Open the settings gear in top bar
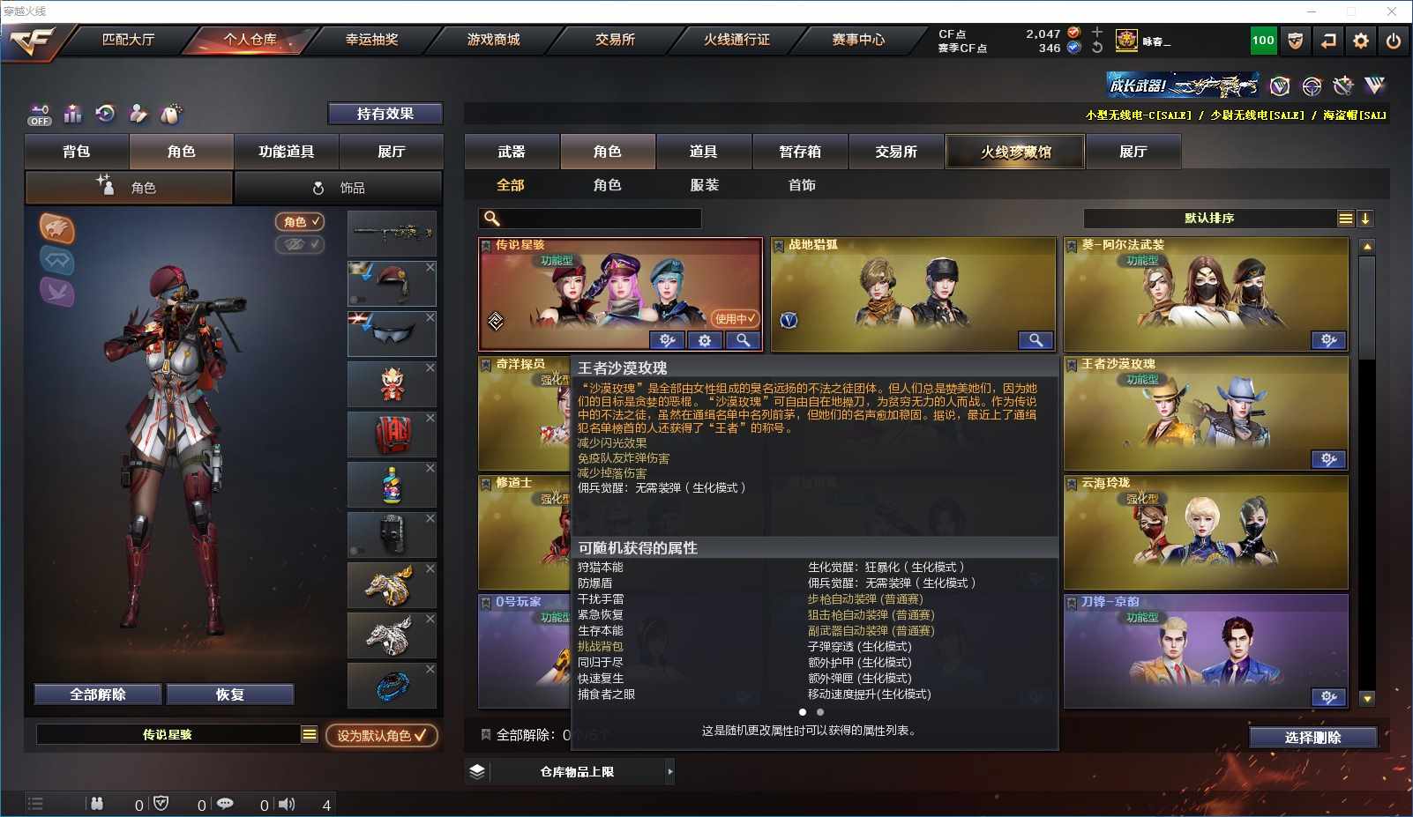Image resolution: width=1413 pixels, height=817 pixels. 1361,41
